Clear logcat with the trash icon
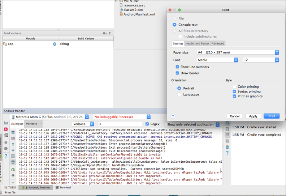286x196 pixels. pos(13,132)
